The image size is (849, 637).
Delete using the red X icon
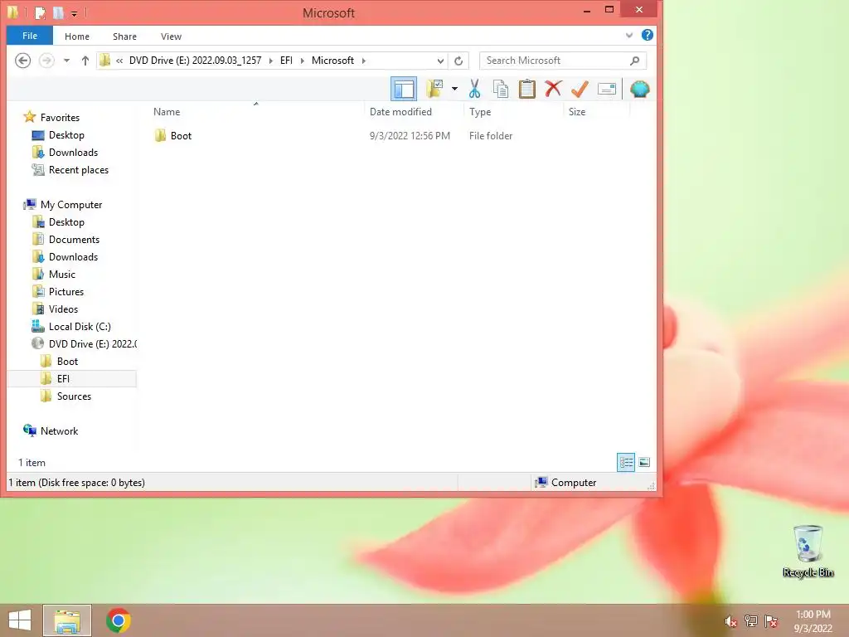tap(553, 89)
